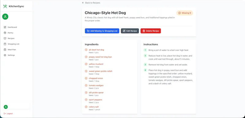Click missing icon next to dill pickle spear

point(86,92)
